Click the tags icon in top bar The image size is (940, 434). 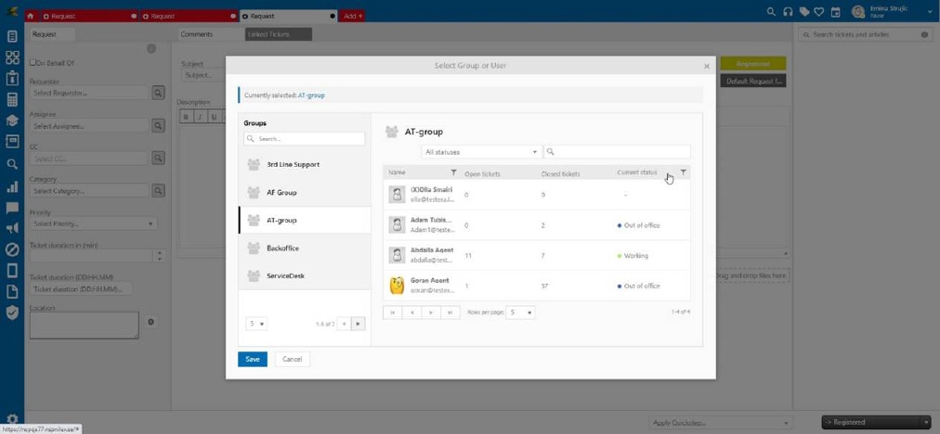[803, 12]
